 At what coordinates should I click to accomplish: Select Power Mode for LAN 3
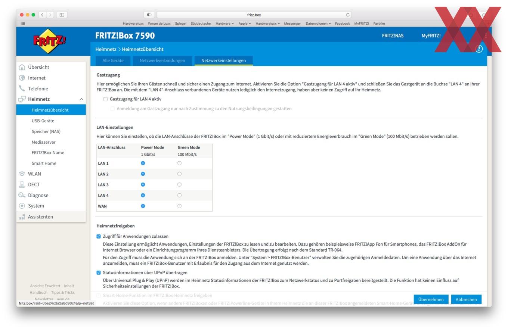click(143, 185)
